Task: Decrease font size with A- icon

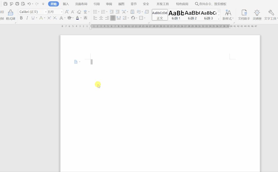Action: tap(73, 12)
